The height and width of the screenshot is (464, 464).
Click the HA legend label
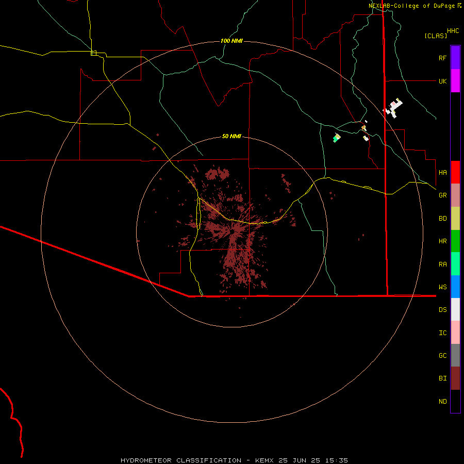point(442,172)
